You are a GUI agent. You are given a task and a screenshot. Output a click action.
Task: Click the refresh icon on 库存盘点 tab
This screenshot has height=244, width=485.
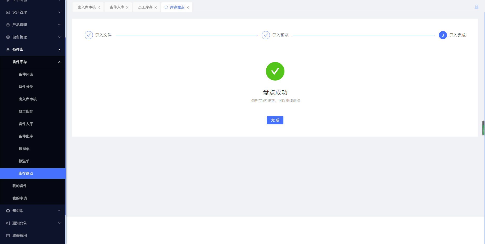pyautogui.click(x=166, y=7)
